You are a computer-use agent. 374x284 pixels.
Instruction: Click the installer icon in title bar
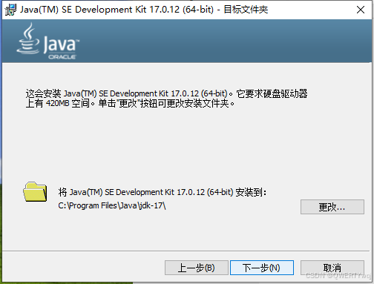pos(10,10)
